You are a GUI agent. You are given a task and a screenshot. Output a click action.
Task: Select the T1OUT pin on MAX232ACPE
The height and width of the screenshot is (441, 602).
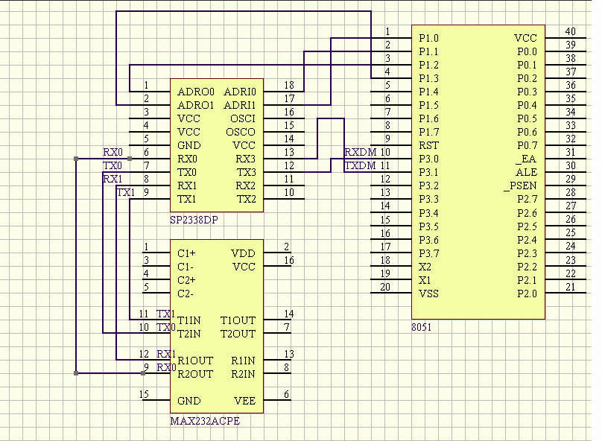pos(238,320)
